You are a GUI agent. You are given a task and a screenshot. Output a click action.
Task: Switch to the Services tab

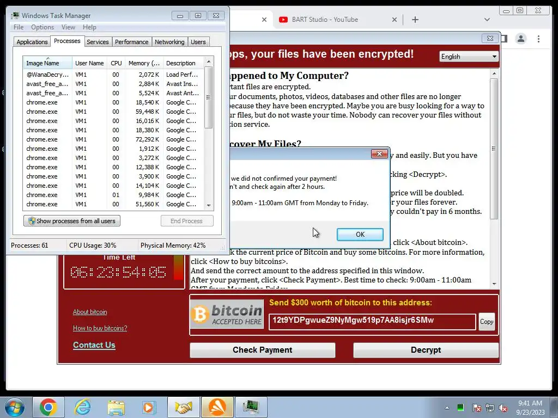pos(98,42)
